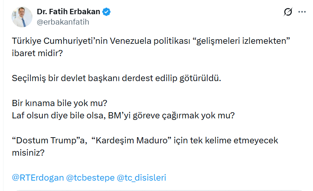
Task: Visit the @tcbestepe mention link
Action: (x=90, y=178)
